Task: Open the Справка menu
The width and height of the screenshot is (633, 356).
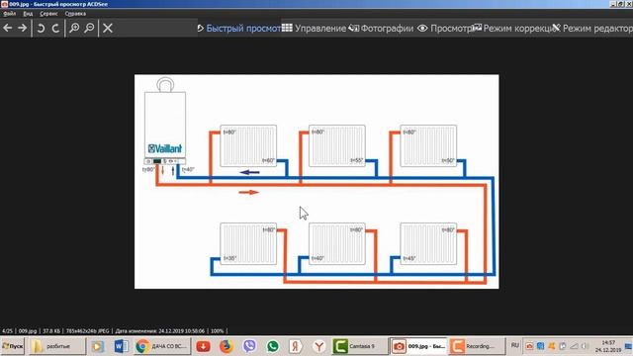Action: pos(75,13)
